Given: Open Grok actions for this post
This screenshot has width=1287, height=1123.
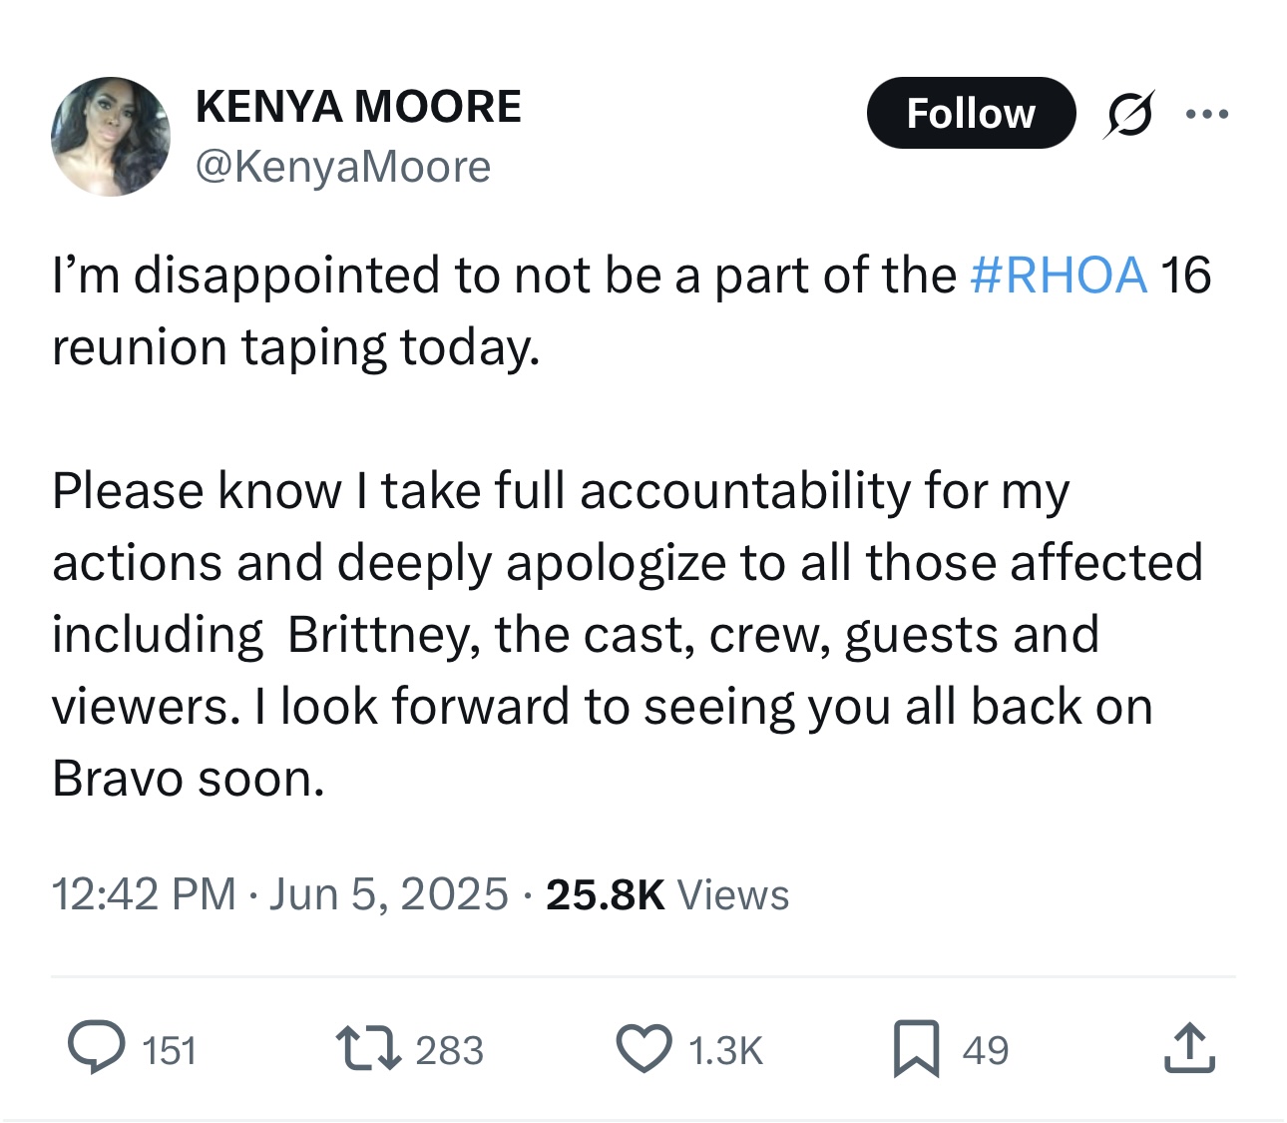Looking at the screenshot, I should coord(1128,113).
